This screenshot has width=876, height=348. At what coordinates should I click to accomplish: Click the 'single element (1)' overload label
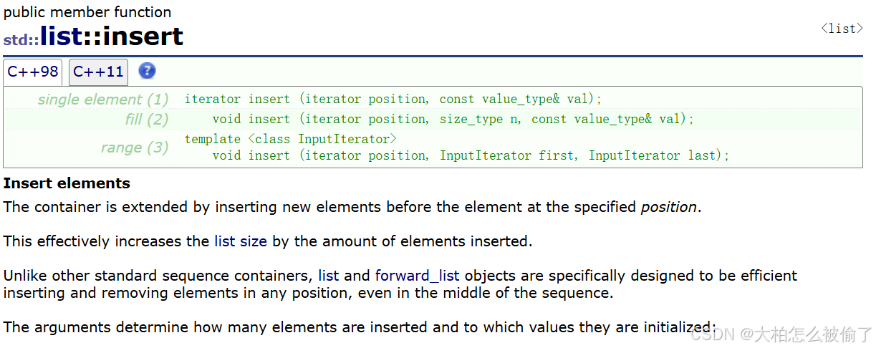103,100
